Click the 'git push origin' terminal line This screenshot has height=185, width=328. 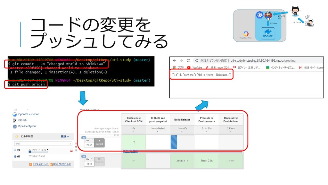(26, 84)
